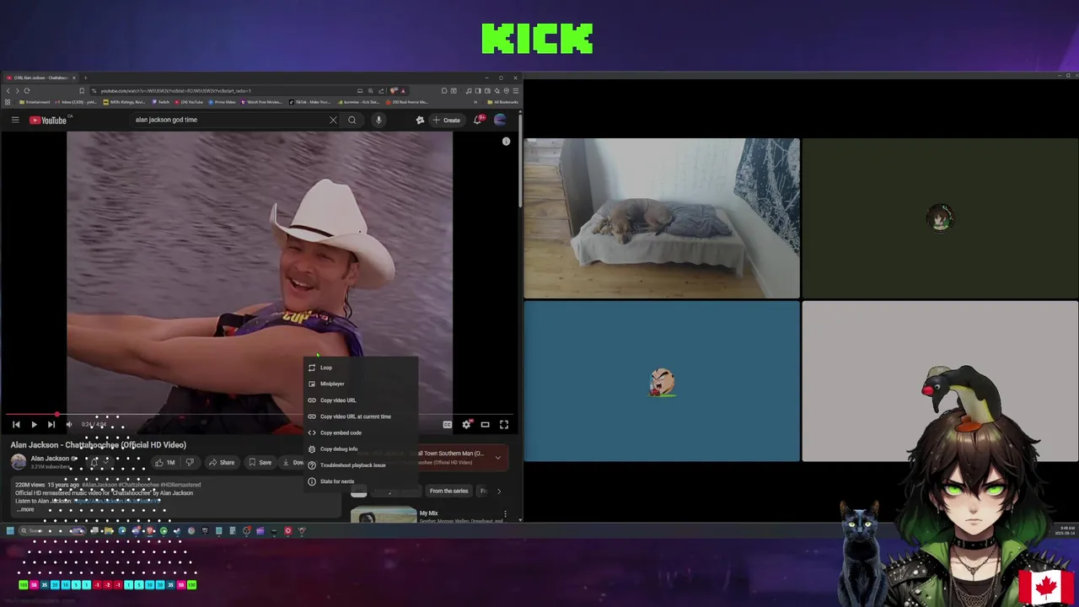Select Copy debug info menu entry
Screen dimensions: 1079x607
pos(361,449)
